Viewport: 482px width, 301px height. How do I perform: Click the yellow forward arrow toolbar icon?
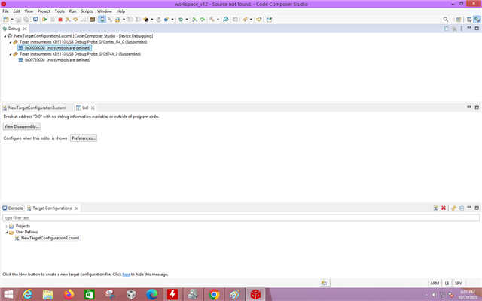(259, 20)
